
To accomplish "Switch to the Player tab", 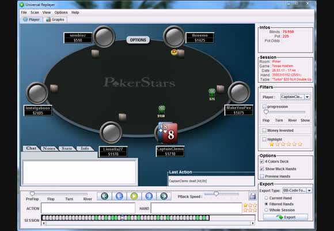I will tap(31, 20).
